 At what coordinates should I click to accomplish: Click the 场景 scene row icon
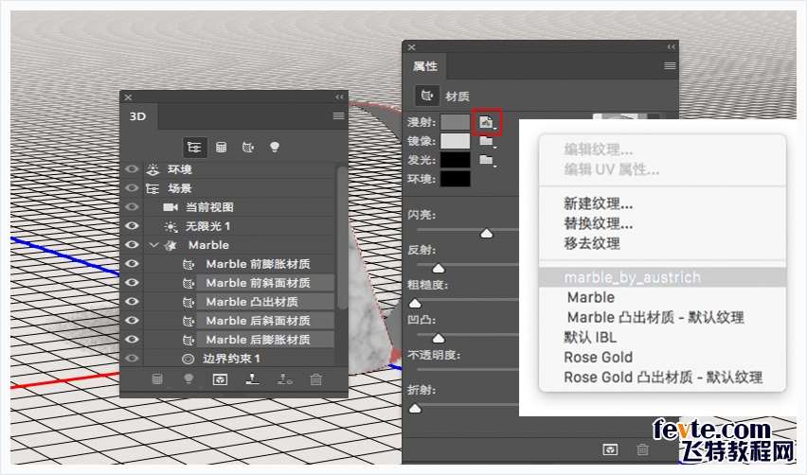click(x=152, y=188)
